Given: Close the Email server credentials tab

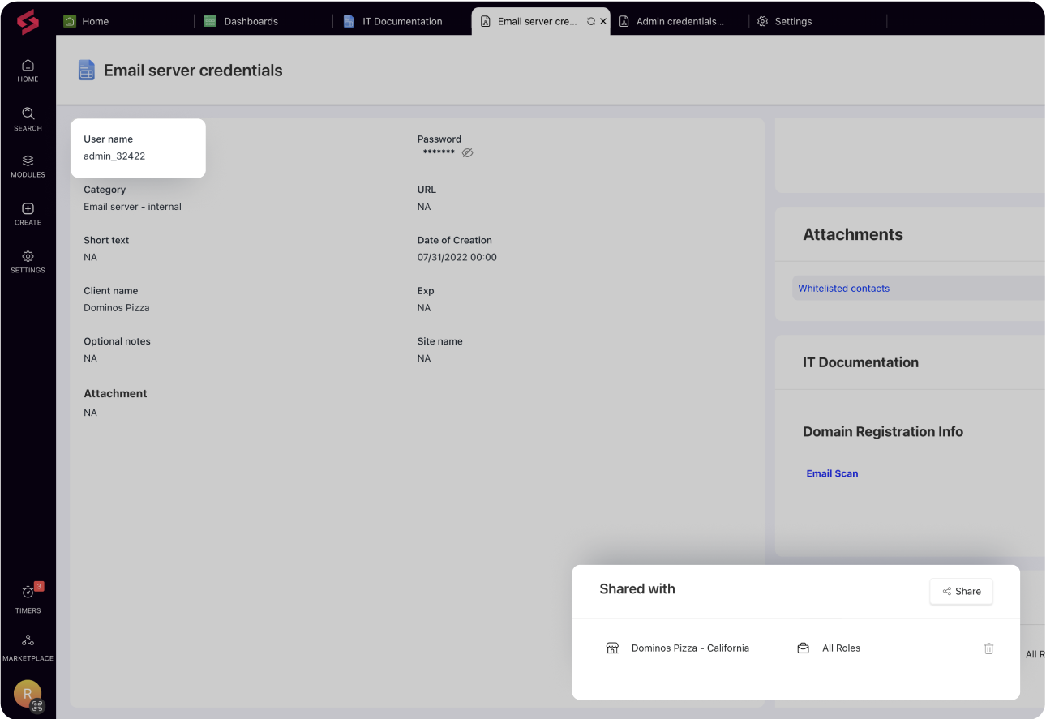Looking at the screenshot, I should 603,21.
